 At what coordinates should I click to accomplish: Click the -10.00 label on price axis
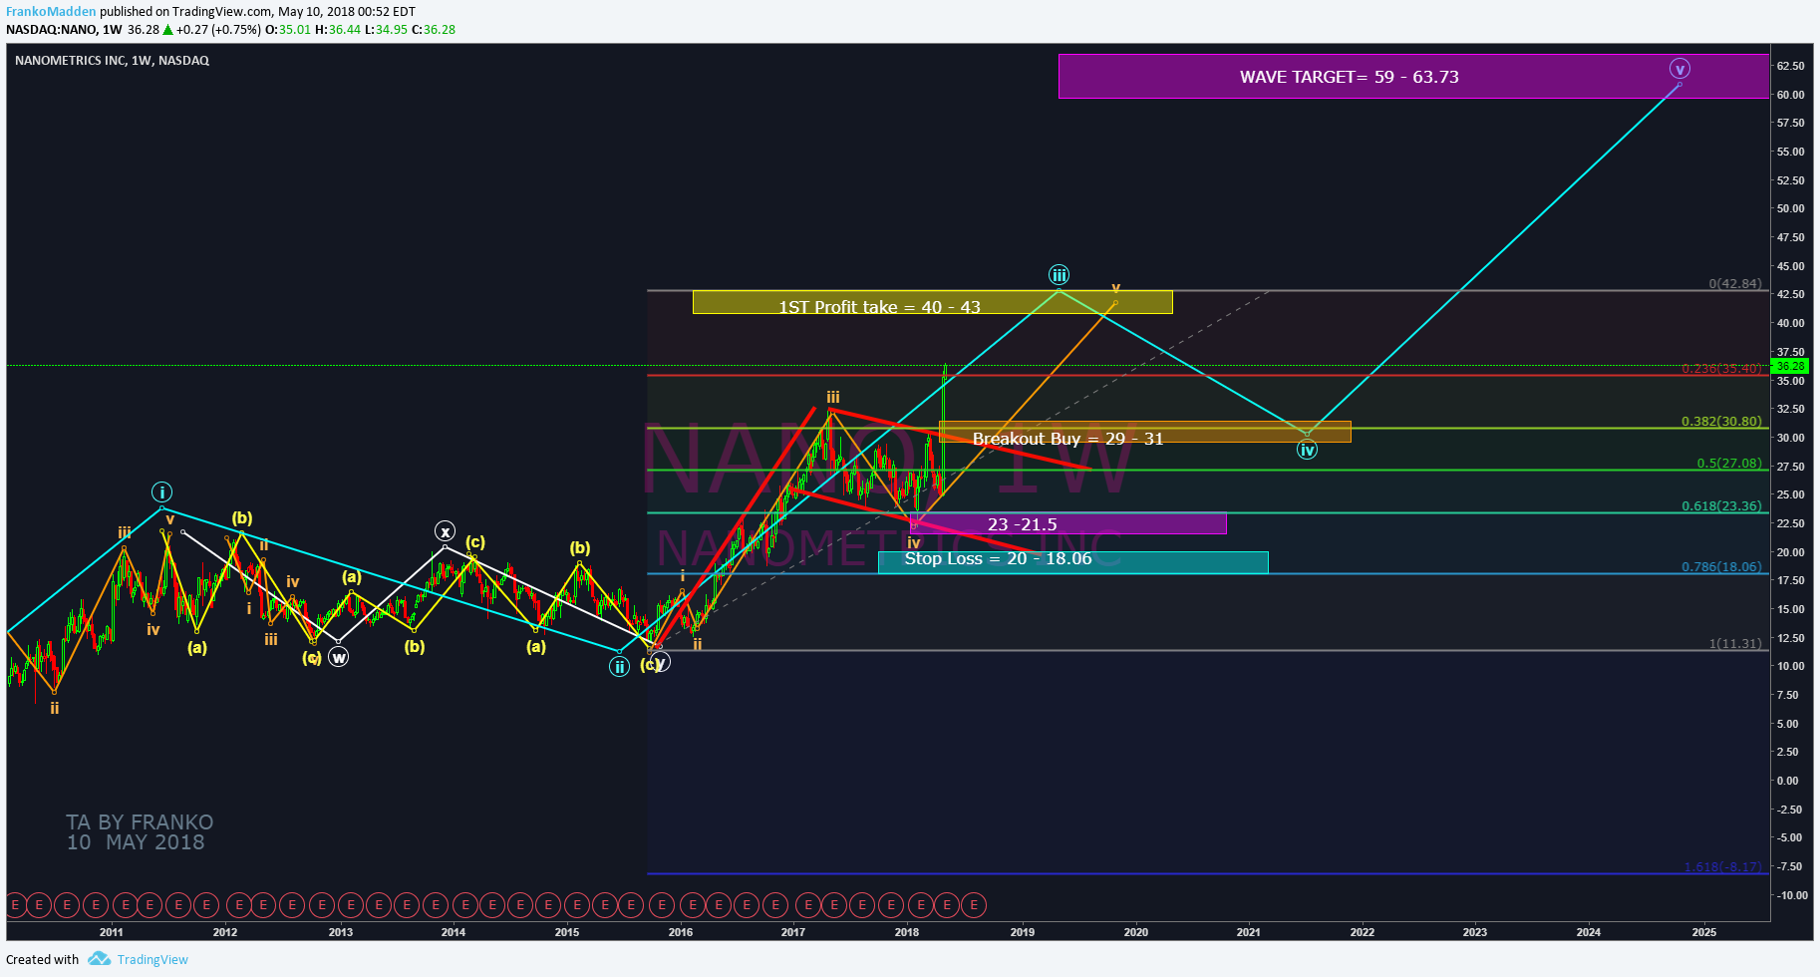tap(1791, 896)
